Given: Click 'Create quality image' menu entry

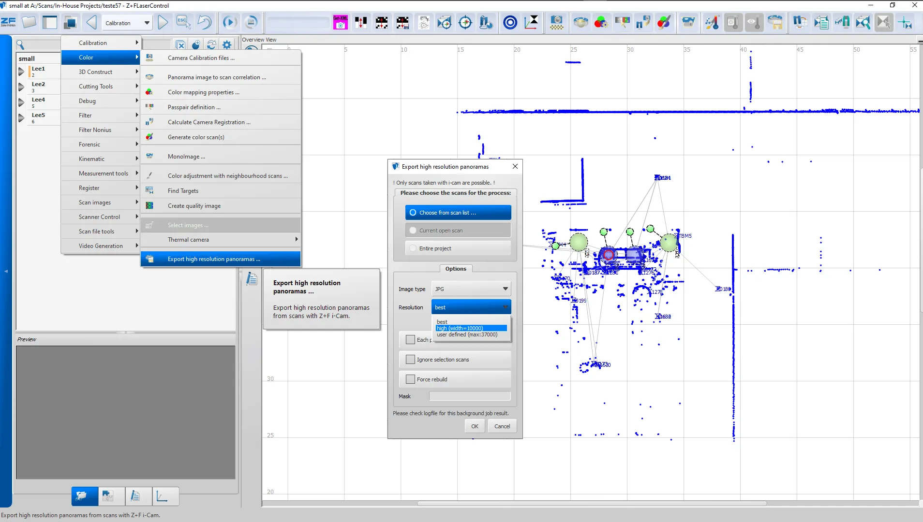Looking at the screenshot, I should click(x=221, y=206).
